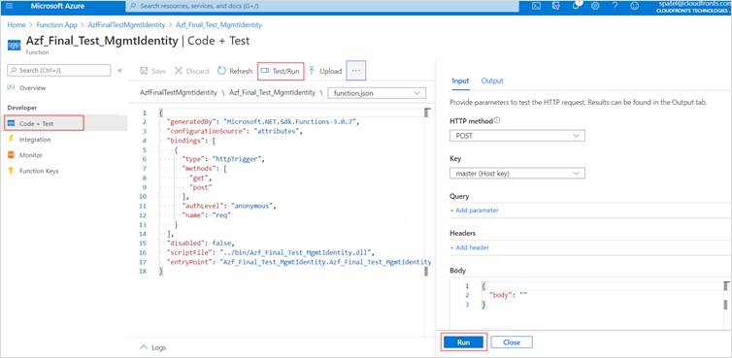Viewport: 732px width, 358px height.
Task: Open the Test/Run panel
Action: (x=281, y=71)
